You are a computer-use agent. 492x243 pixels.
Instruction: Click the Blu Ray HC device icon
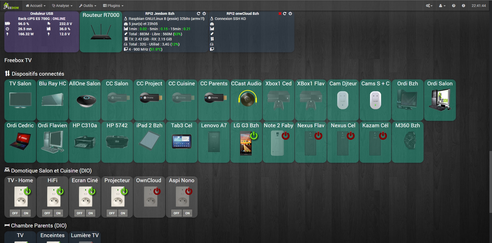[53, 99]
